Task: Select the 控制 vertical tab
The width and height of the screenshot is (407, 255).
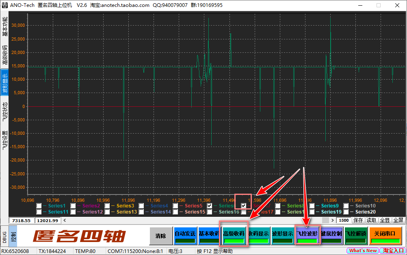Action: pyautogui.click(x=13, y=237)
